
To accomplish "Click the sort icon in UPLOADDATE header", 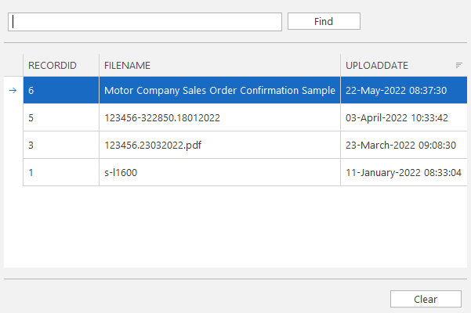I will click(458, 65).
